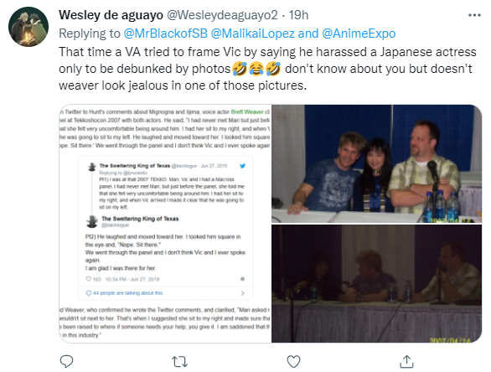
Task: Open the three-dot more options menu
Action: (x=474, y=15)
